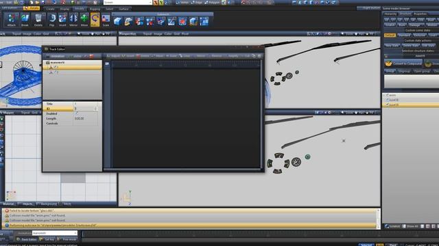Click the Track Editor time ruler
The height and width of the screenshot is (246, 439).
[186, 64]
